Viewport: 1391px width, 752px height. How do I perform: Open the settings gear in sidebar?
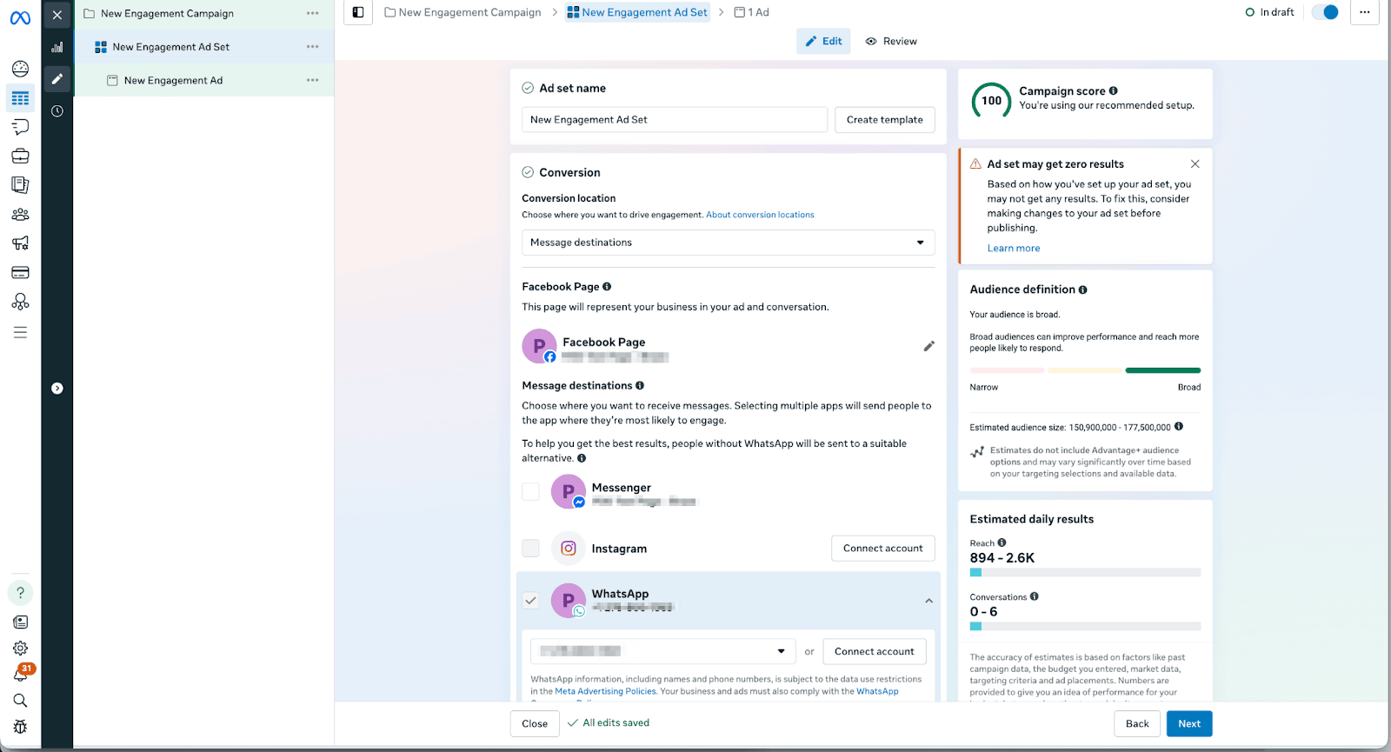pyautogui.click(x=20, y=649)
